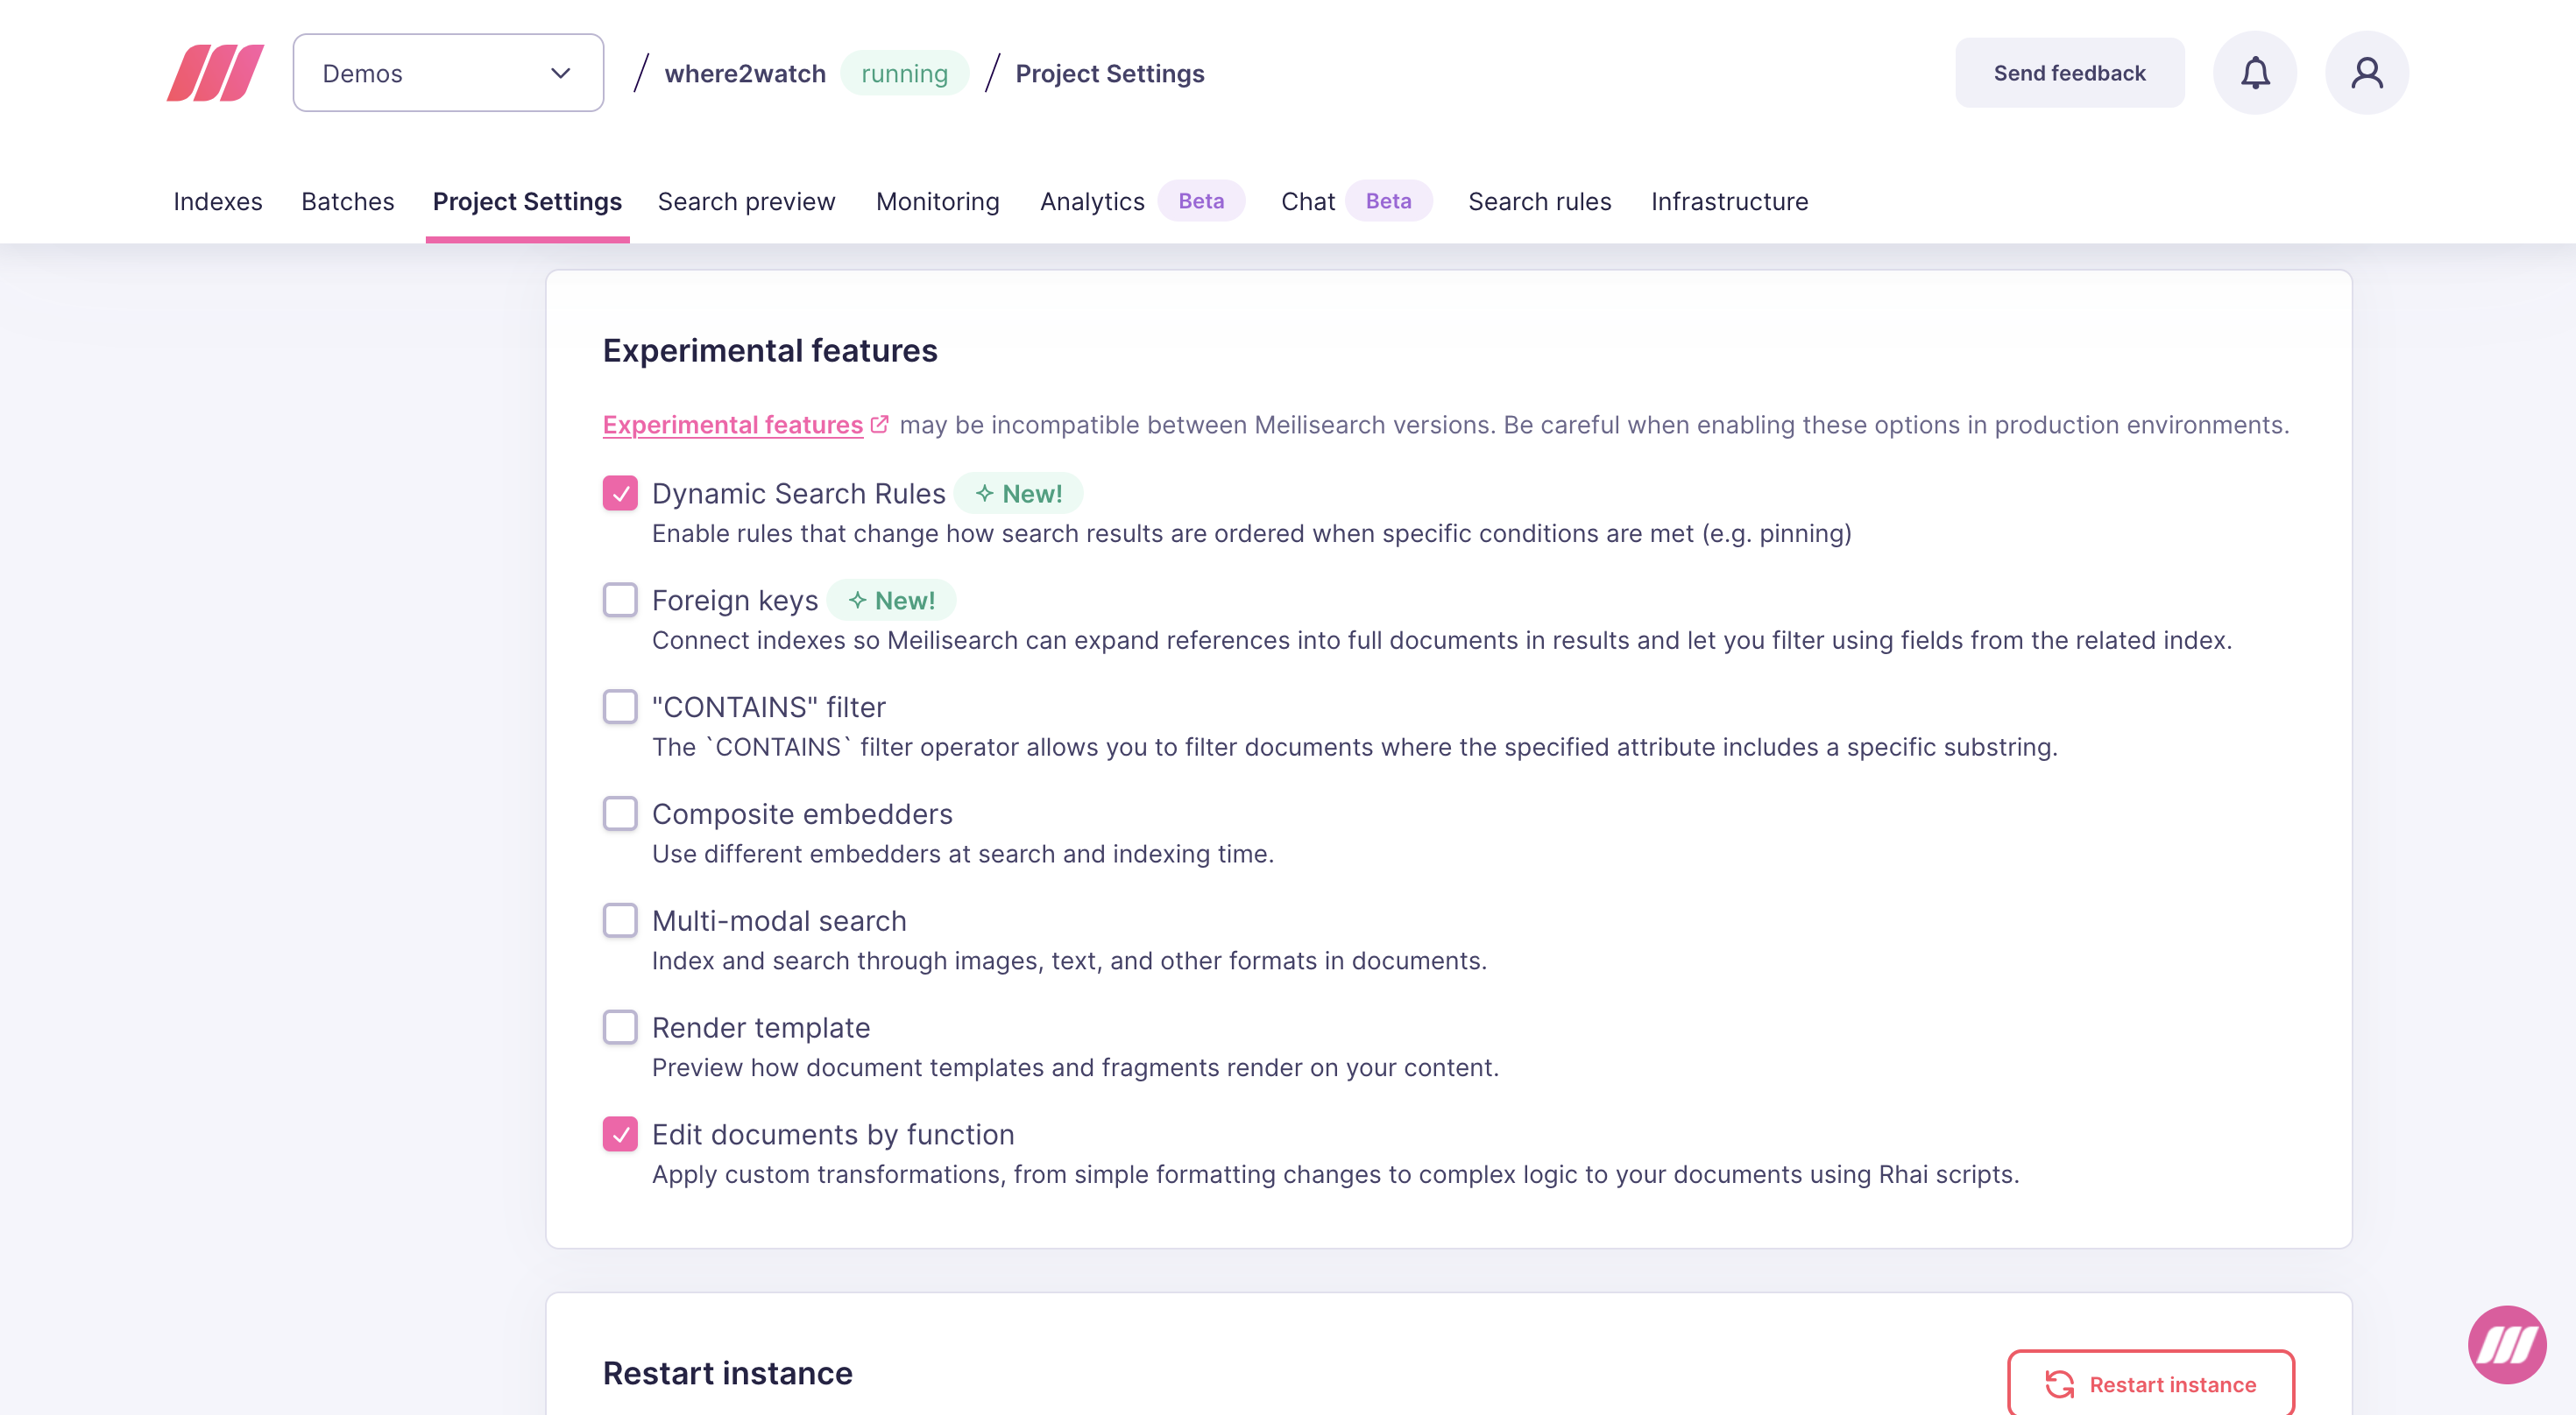The height and width of the screenshot is (1415, 2576).
Task: Click the Send feedback button
Action: click(x=2069, y=73)
